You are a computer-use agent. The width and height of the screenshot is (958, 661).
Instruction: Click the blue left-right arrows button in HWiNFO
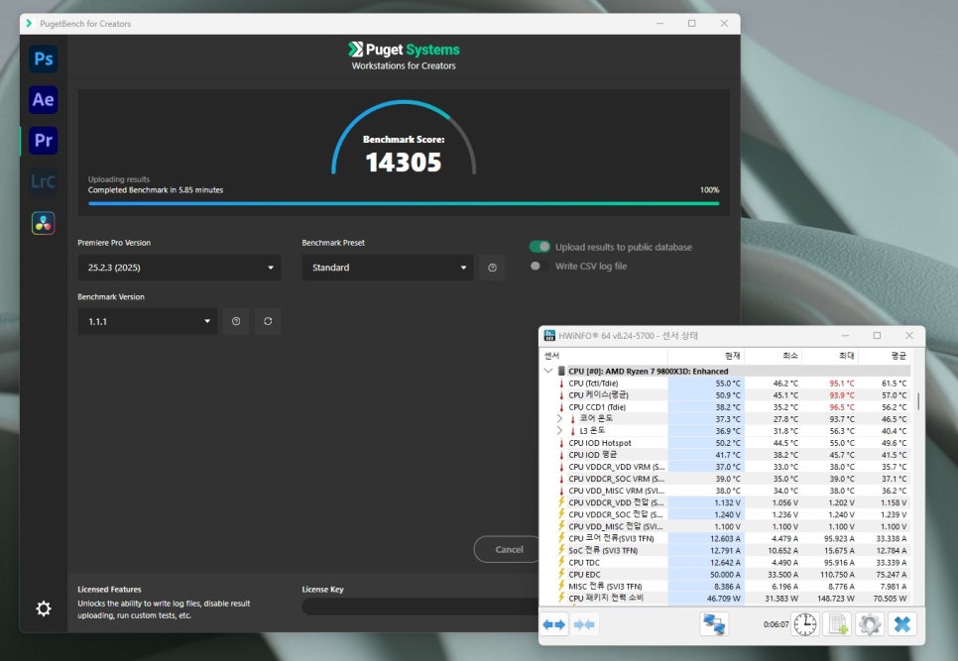[554, 624]
